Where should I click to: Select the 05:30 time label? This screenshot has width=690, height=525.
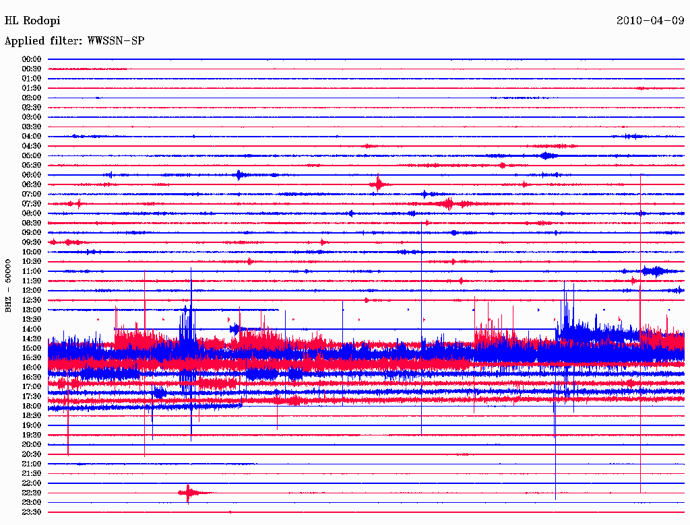(x=32, y=166)
